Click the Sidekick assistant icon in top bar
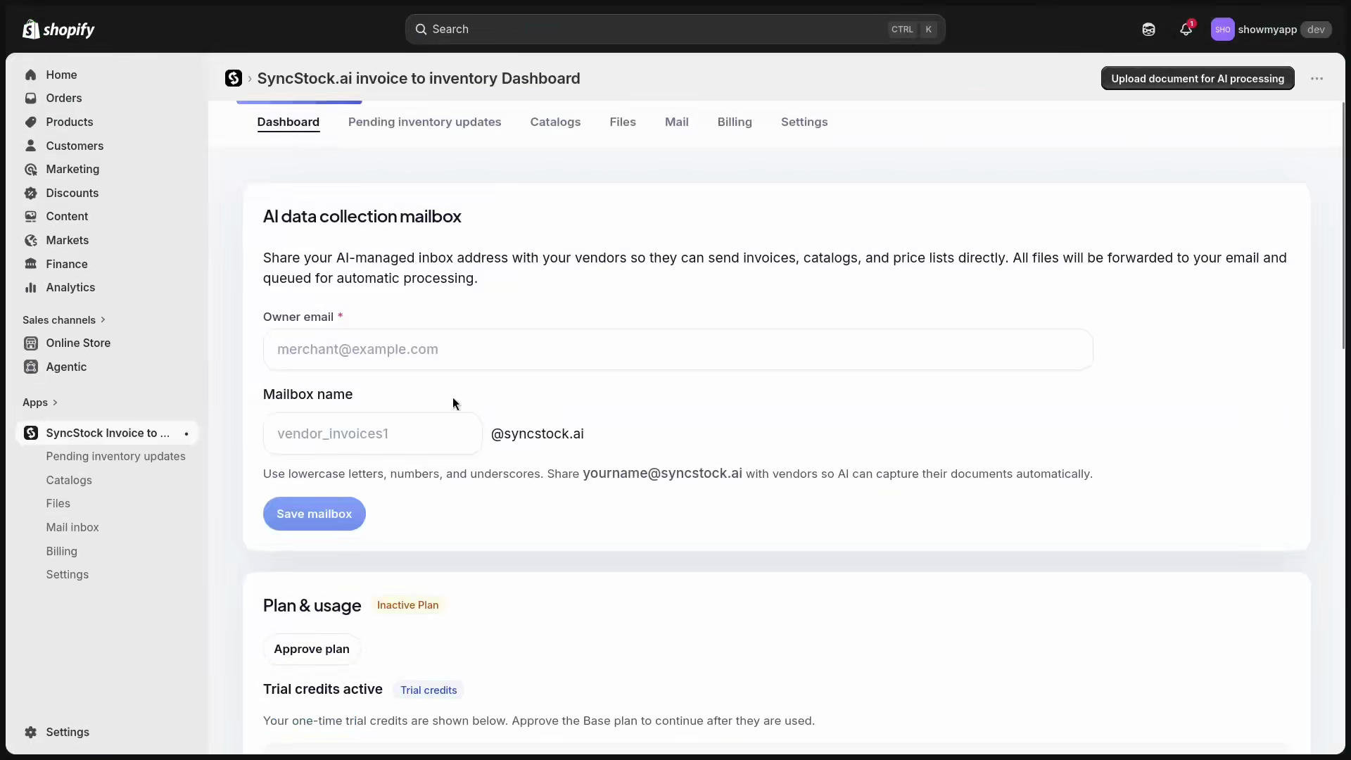The height and width of the screenshot is (760, 1351). tap(1148, 29)
